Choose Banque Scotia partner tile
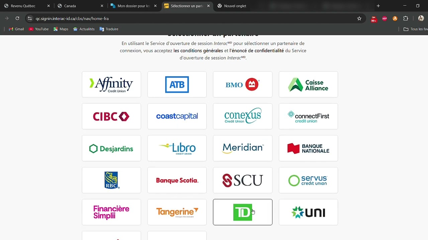The width and height of the screenshot is (428, 240). tap(177, 180)
